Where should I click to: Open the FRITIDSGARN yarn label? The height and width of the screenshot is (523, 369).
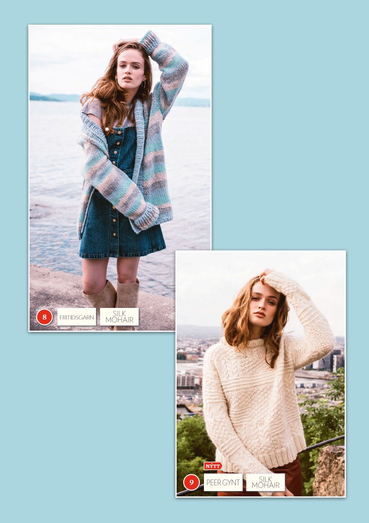(77, 317)
